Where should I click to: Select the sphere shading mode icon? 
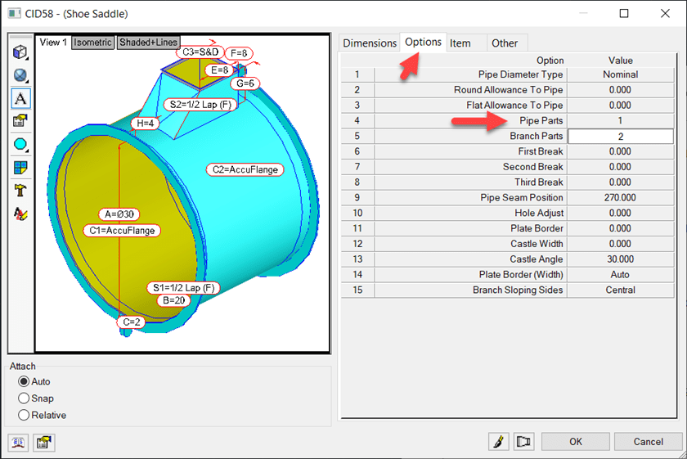coord(20,75)
